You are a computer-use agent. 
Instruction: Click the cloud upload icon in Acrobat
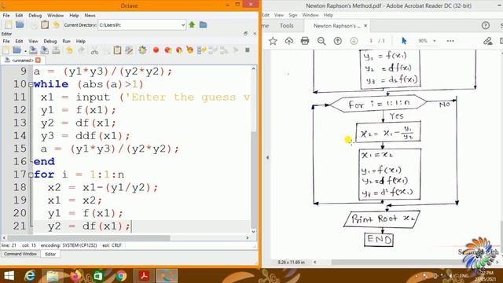288,41
